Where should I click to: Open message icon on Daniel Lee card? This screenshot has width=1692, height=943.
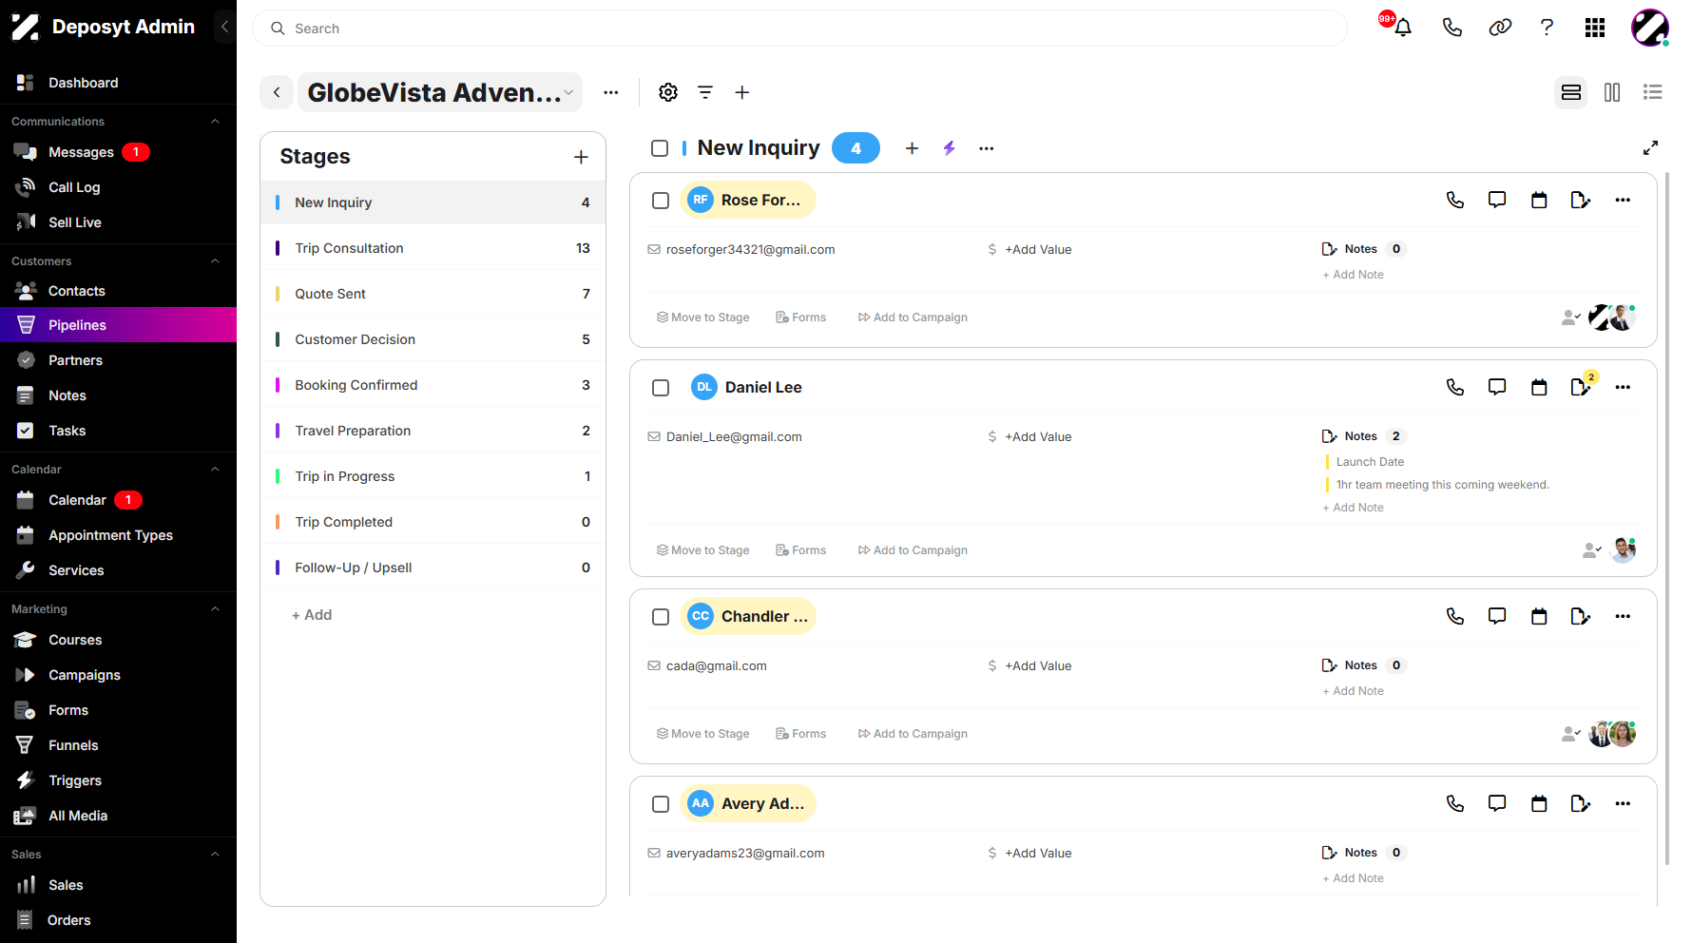(x=1497, y=387)
